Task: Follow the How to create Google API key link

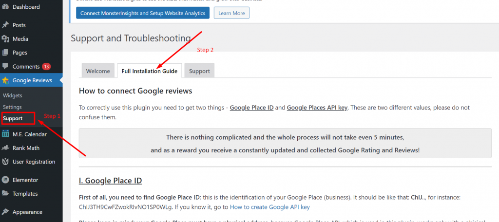Action: [270, 207]
